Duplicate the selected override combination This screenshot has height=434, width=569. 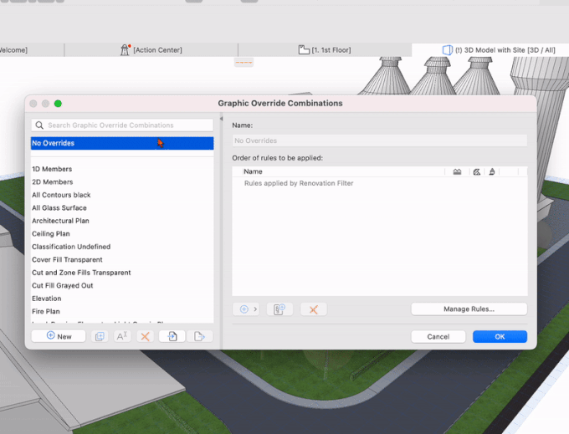[x=100, y=336]
